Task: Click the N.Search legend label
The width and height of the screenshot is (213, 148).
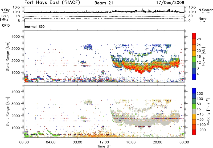Action: pyautogui.click(x=206, y=10)
